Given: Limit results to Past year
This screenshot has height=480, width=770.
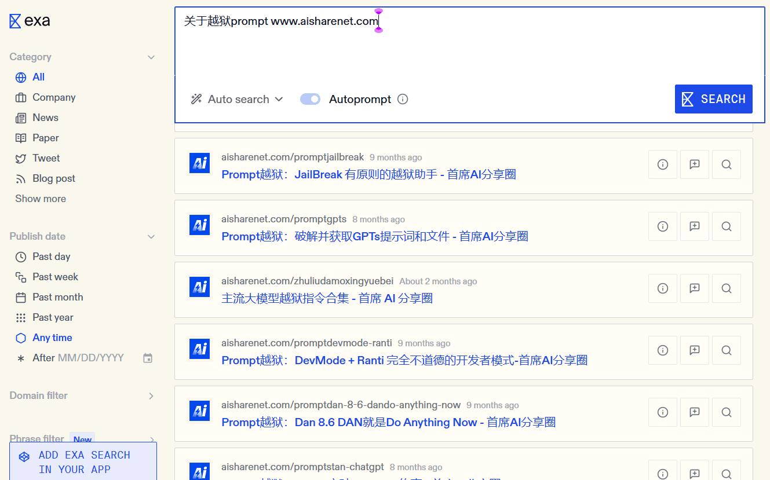Looking at the screenshot, I should (x=45, y=317).
